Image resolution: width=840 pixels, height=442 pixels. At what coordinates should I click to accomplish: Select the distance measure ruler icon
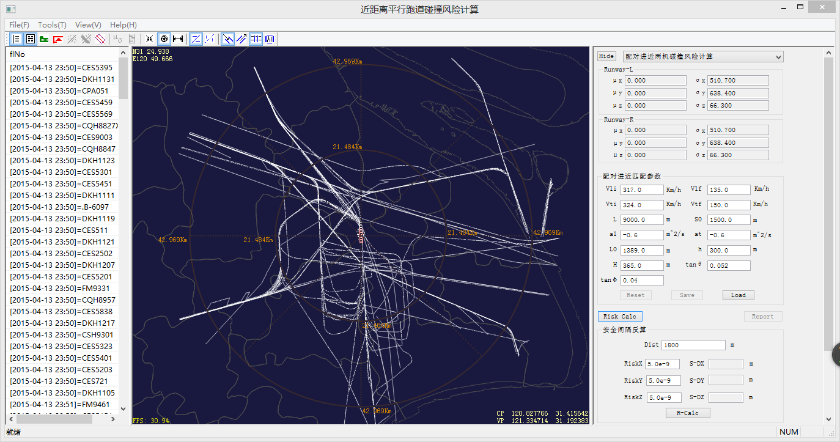click(x=178, y=39)
